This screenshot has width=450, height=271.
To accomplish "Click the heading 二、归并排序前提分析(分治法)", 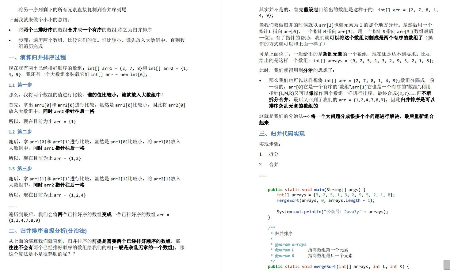I will [x=48, y=231].
